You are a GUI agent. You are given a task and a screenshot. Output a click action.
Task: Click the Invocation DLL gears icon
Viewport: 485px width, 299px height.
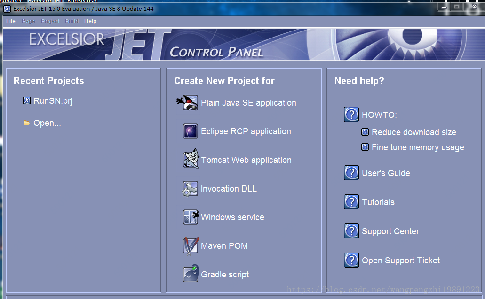[190, 189]
